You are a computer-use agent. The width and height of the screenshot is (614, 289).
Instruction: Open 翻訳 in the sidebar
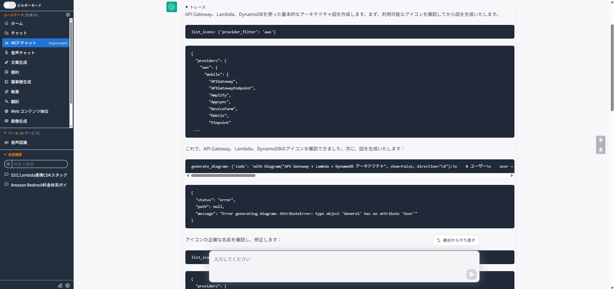[x=36, y=102]
